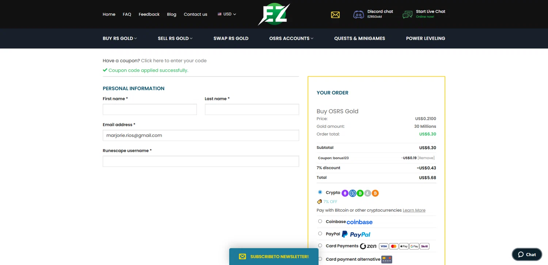The image size is (548, 265).
Task: Select the Crypto payment radio button
Action: [x=320, y=192]
